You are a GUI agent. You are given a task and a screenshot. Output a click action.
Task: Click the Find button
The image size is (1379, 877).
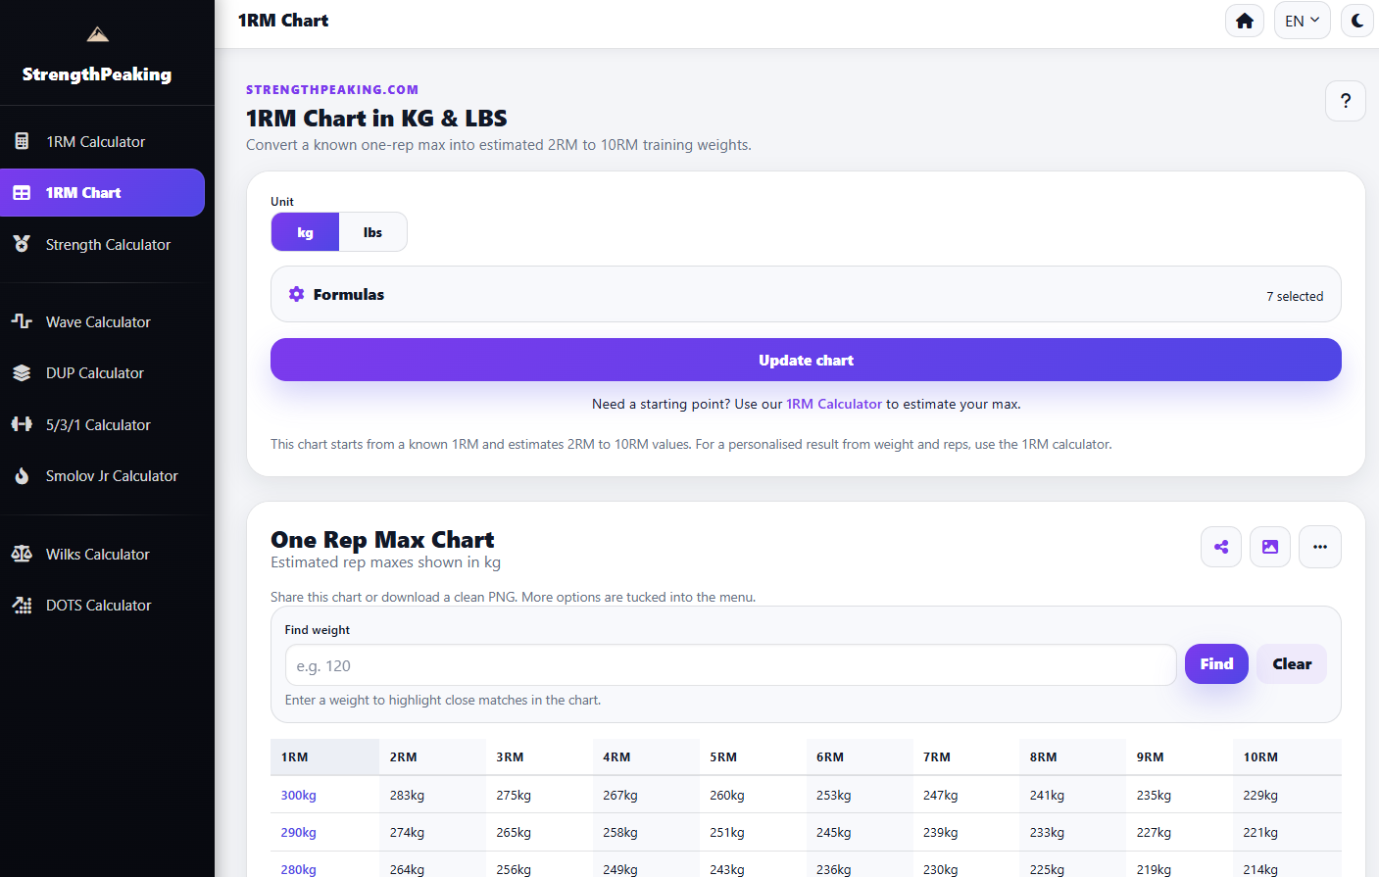pyautogui.click(x=1216, y=663)
